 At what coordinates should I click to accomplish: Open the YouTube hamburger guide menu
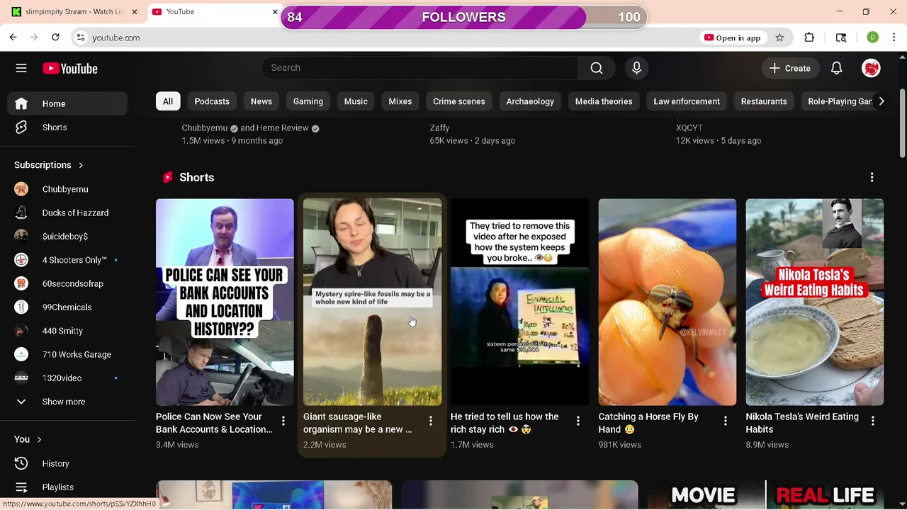click(21, 68)
